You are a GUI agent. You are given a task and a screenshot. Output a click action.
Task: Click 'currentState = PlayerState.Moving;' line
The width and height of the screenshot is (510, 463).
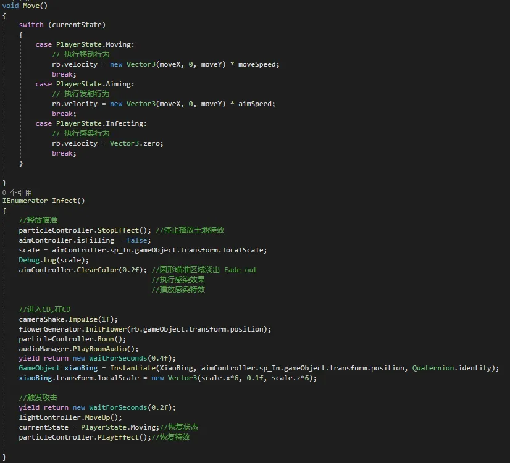(x=89, y=427)
